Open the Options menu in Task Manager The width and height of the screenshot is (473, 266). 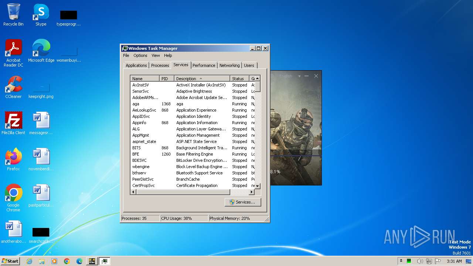point(140,55)
